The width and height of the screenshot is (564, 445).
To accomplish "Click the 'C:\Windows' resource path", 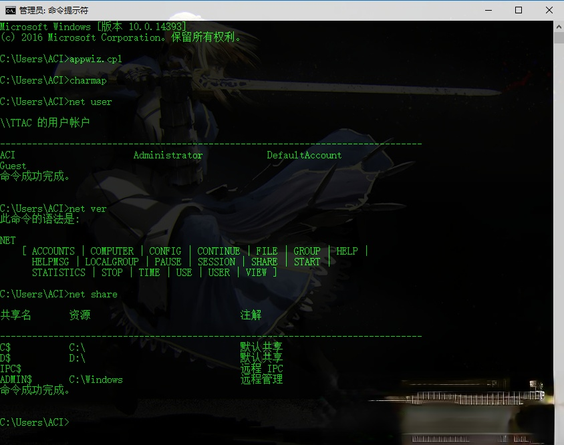I will [96, 380].
